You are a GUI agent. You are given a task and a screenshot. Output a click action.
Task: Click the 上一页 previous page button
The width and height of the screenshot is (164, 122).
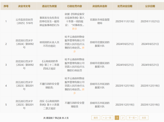107,118
